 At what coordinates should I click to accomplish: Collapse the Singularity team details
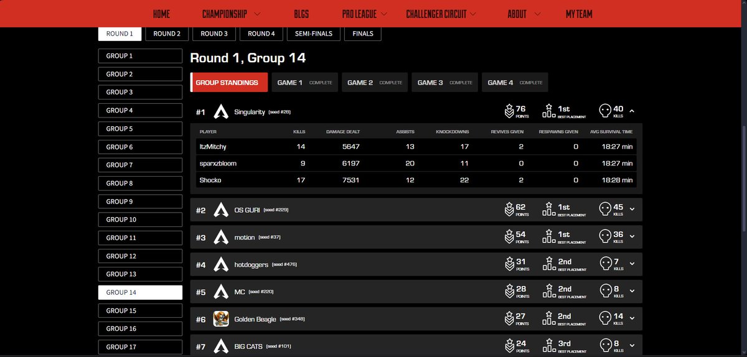(632, 111)
